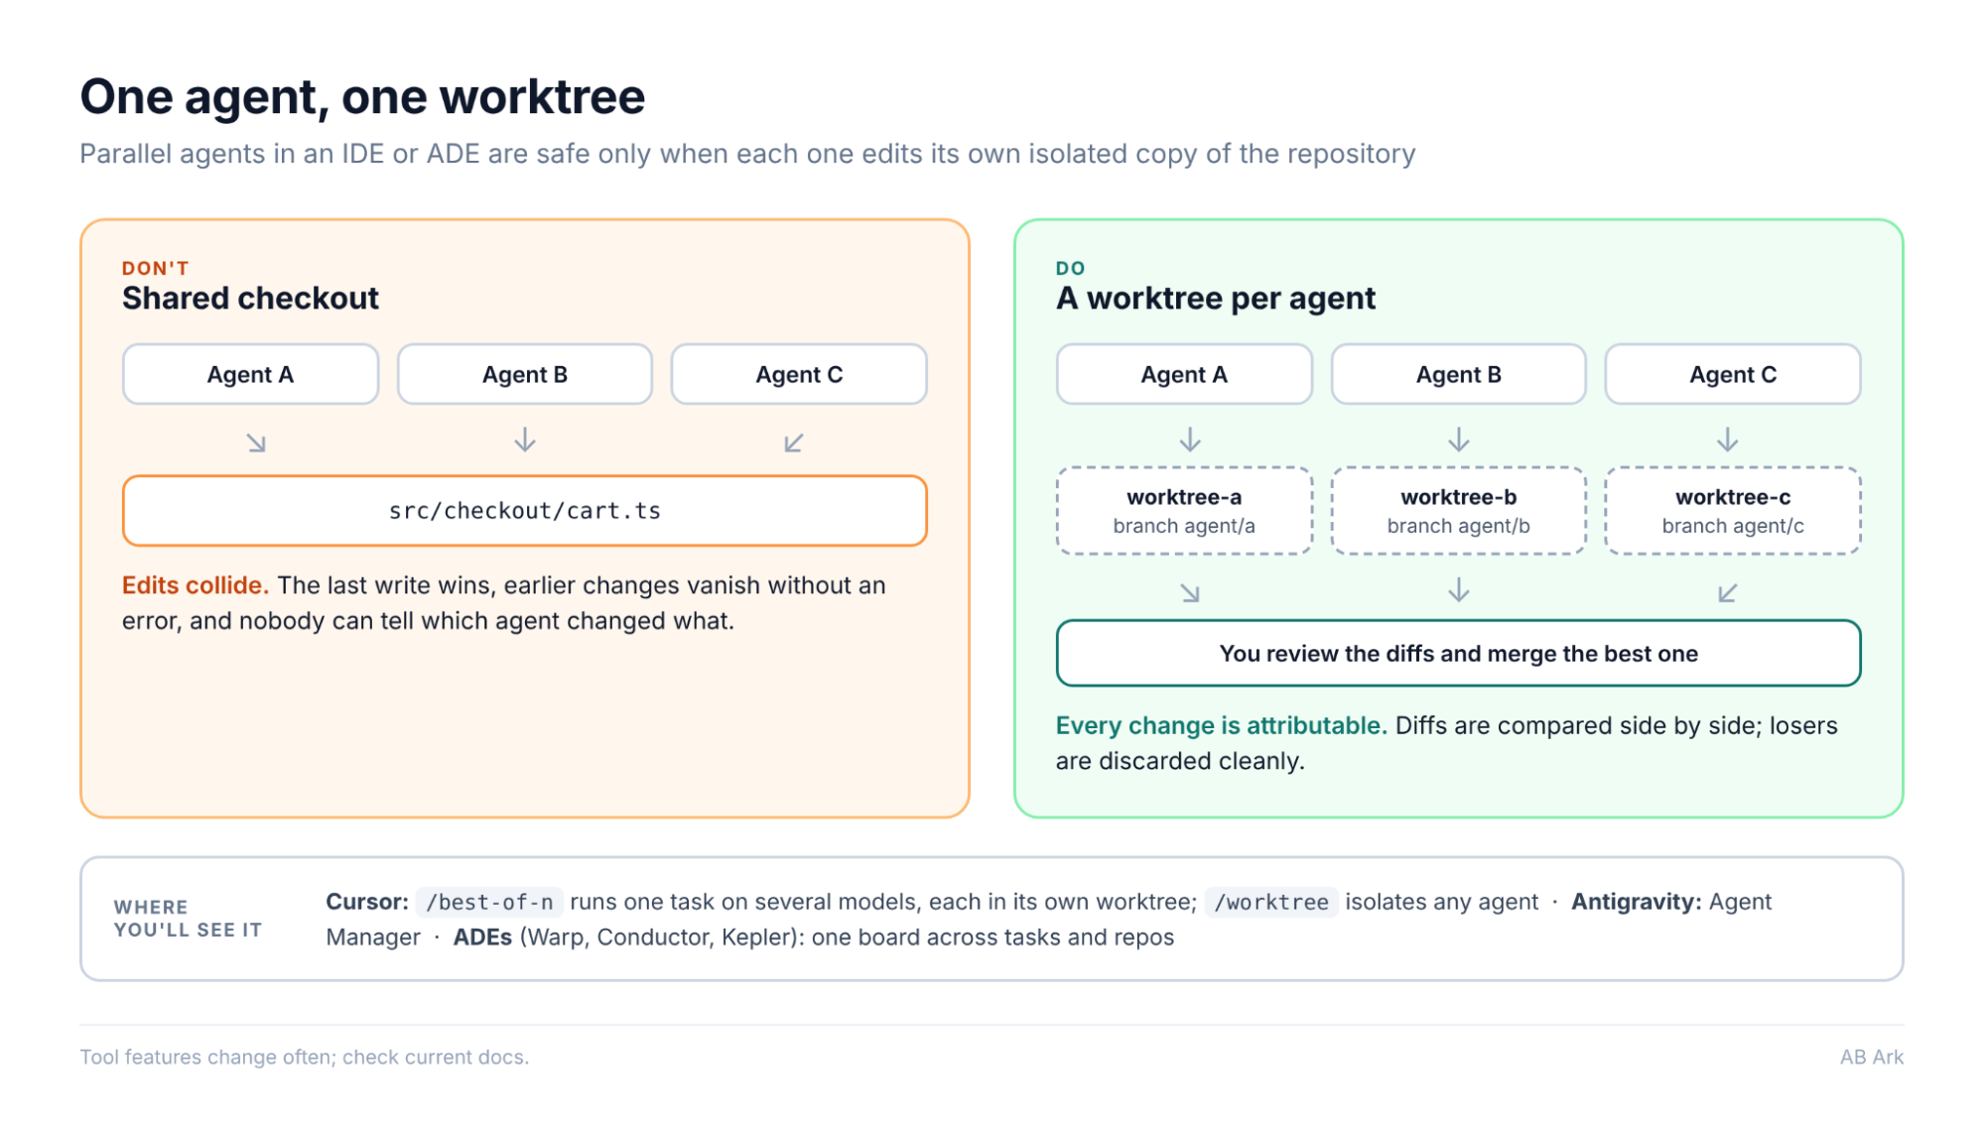Click 'You review the diffs and merge' box
1984x1134 pixels.
(x=1458, y=653)
